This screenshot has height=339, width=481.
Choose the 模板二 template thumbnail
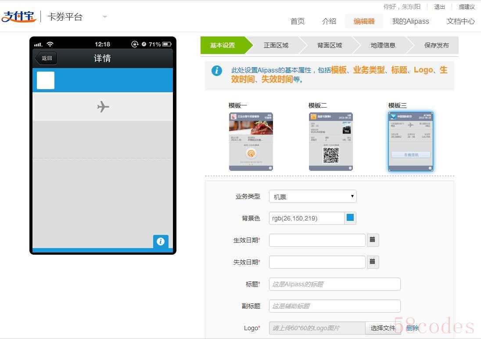click(x=331, y=141)
